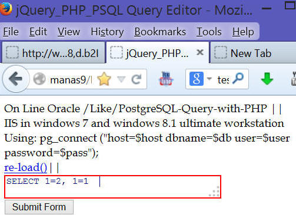
Task: Open the Firefox logo in title bar
Action: pos(6,8)
